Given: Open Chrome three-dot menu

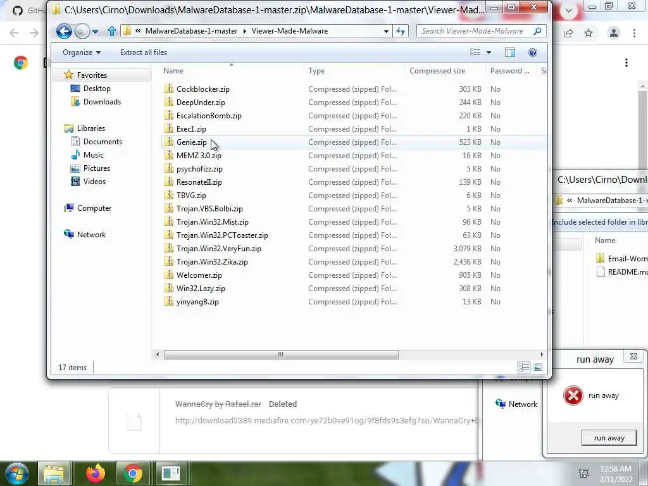Looking at the screenshot, I should point(634,33).
